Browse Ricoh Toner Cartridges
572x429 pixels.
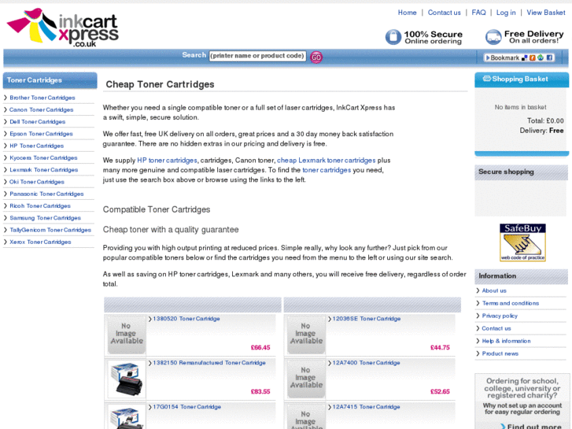coord(40,206)
